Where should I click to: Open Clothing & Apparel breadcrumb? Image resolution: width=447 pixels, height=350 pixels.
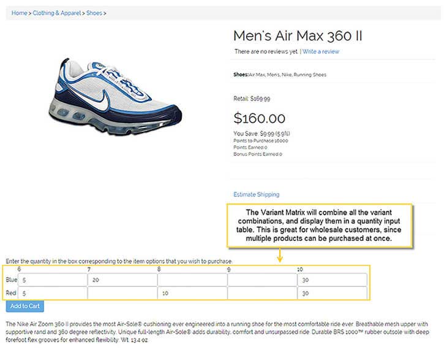[x=56, y=12]
